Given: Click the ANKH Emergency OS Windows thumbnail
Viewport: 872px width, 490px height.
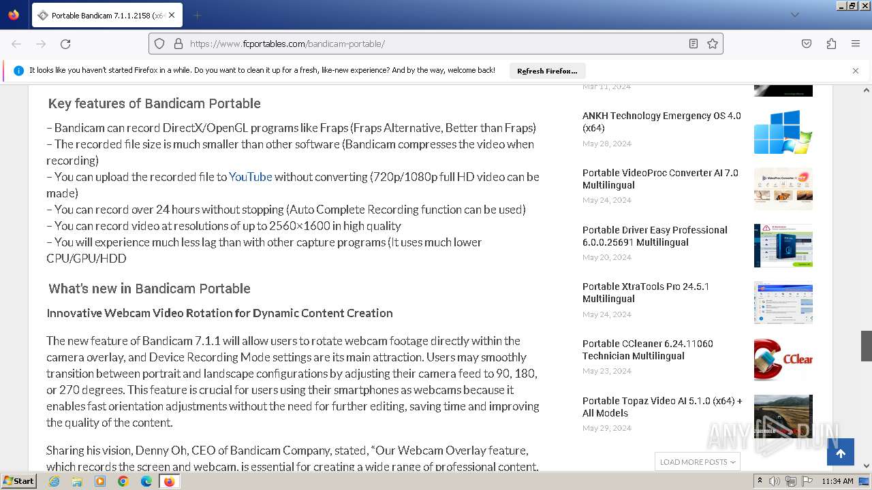Looking at the screenshot, I should (783, 131).
